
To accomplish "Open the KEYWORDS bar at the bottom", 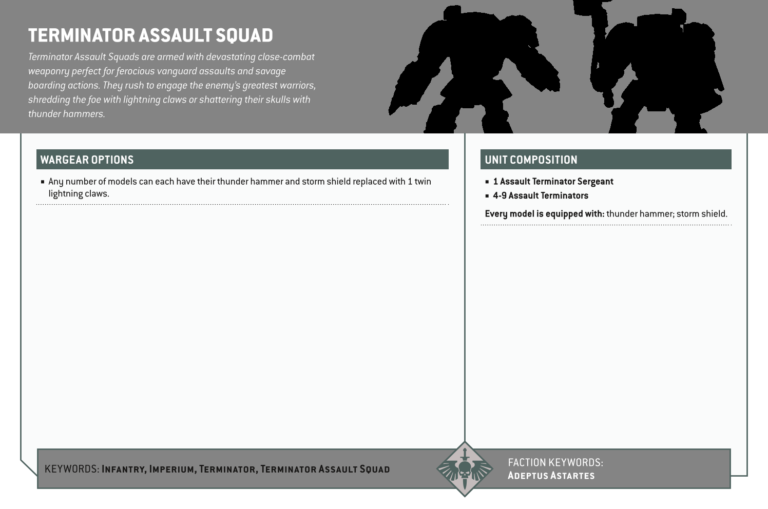I will (x=72, y=468).
